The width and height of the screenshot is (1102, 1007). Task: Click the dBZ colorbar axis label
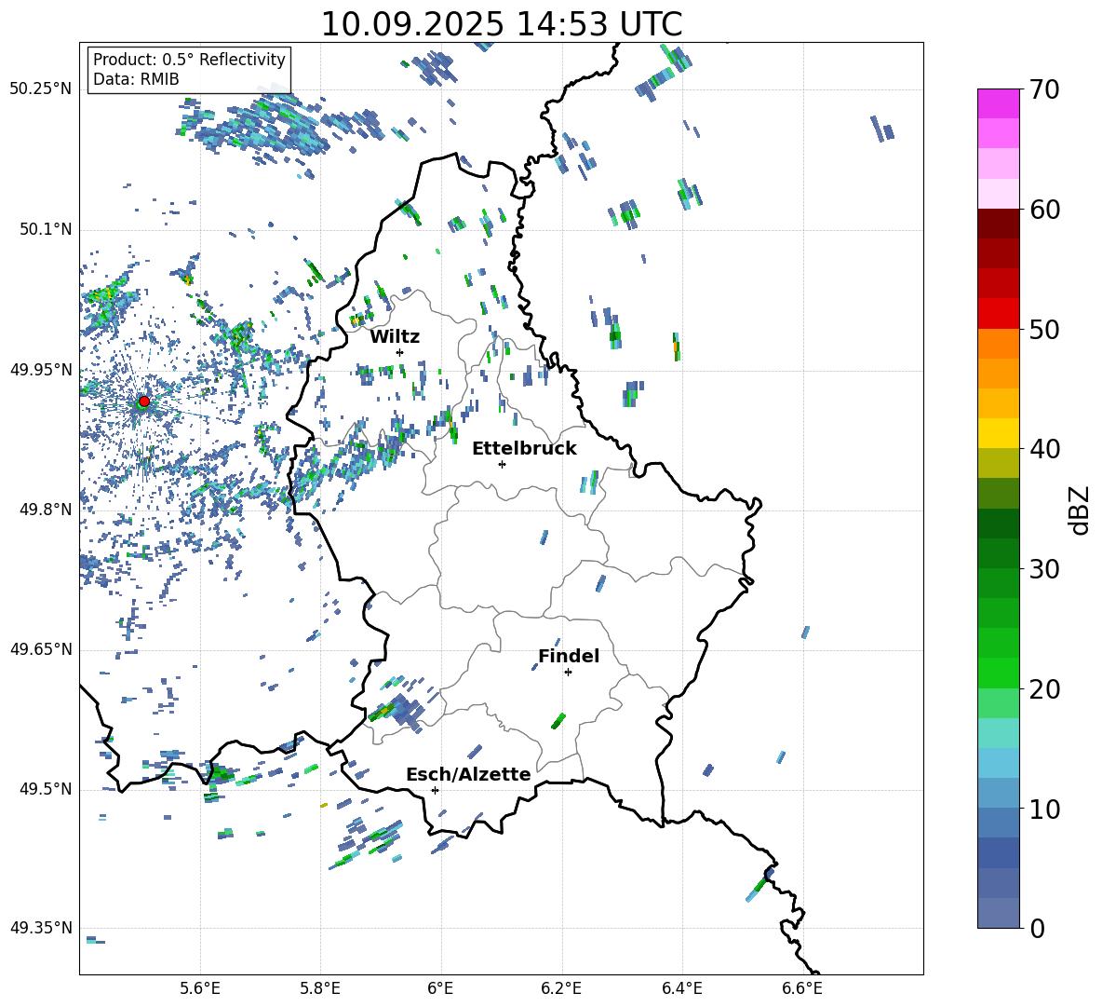1079,510
